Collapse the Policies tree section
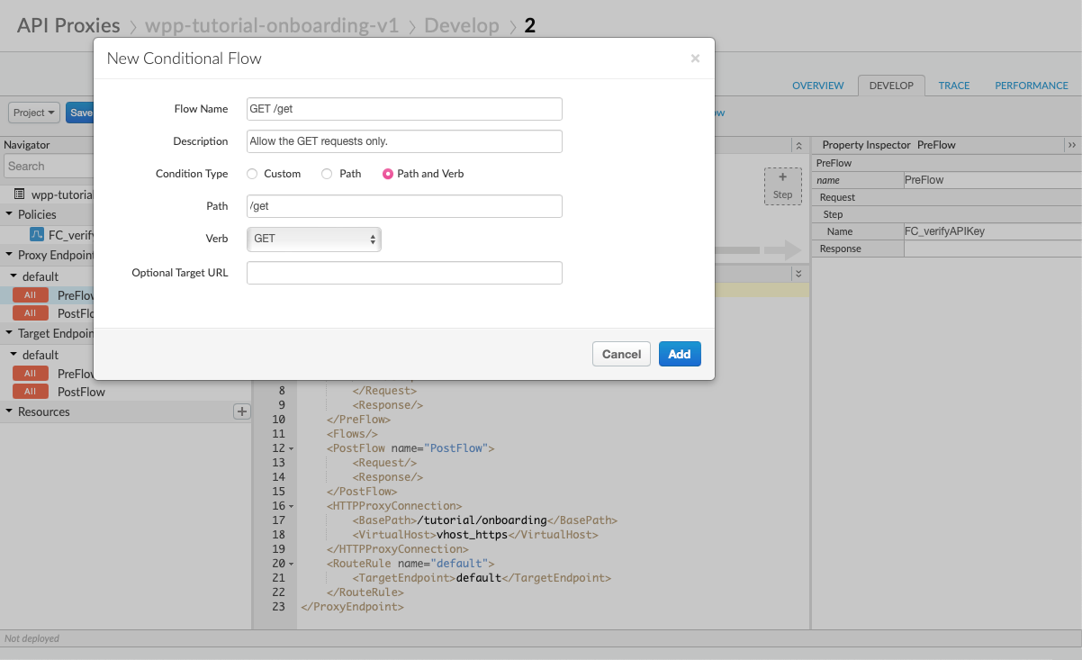This screenshot has width=1082, height=660. [x=9, y=214]
